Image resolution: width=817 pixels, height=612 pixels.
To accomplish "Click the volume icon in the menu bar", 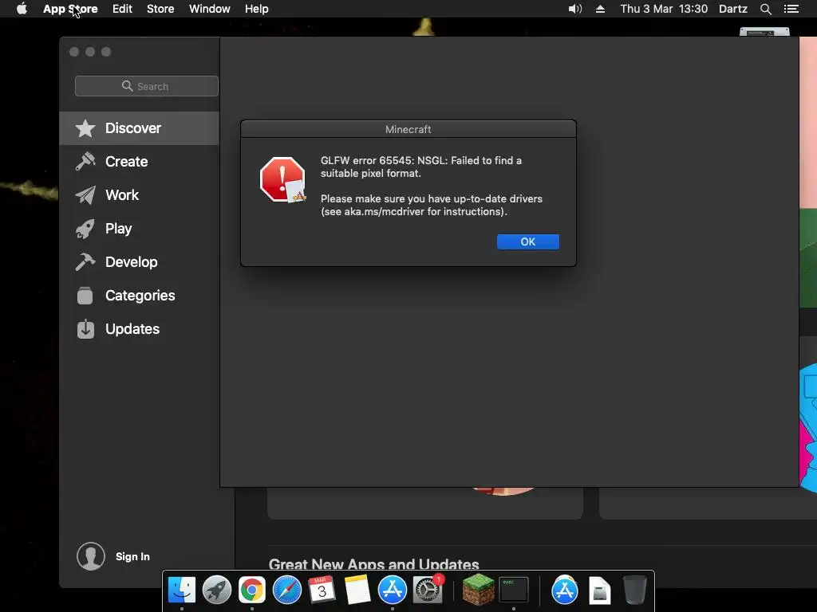I will pos(574,9).
